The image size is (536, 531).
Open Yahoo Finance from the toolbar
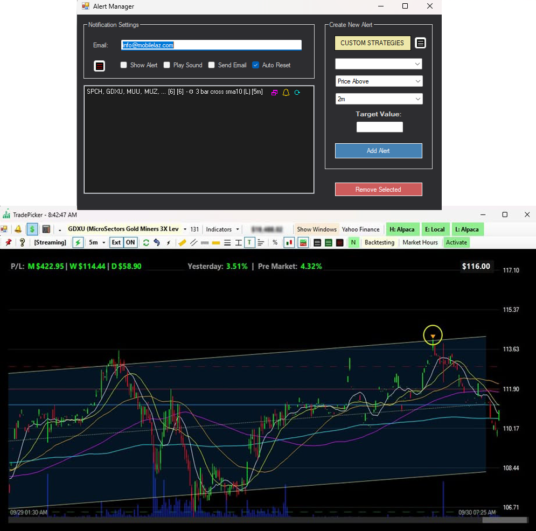click(x=360, y=229)
